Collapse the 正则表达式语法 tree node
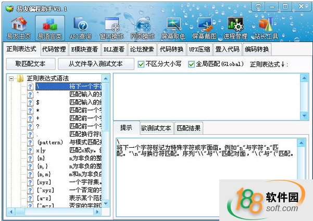 [11, 79]
